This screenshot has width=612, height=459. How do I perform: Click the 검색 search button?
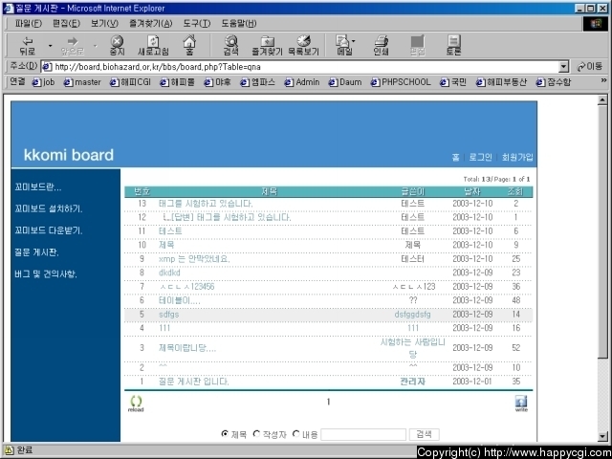[x=424, y=434]
